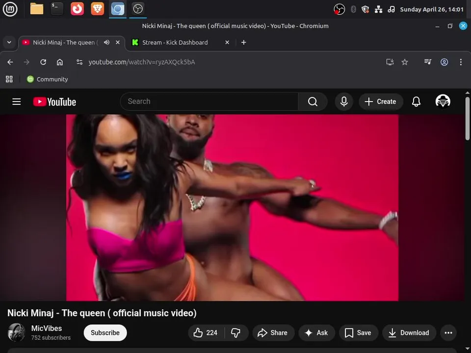Download the video
Screen dimensions: 471x353
(x=409, y=332)
